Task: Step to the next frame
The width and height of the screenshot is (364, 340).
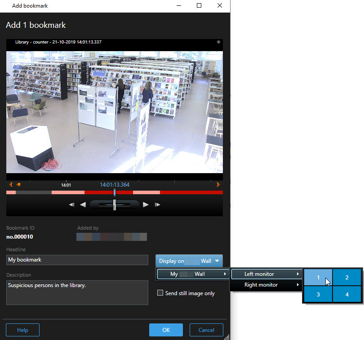Action: pyautogui.click(x=157, y=205)
